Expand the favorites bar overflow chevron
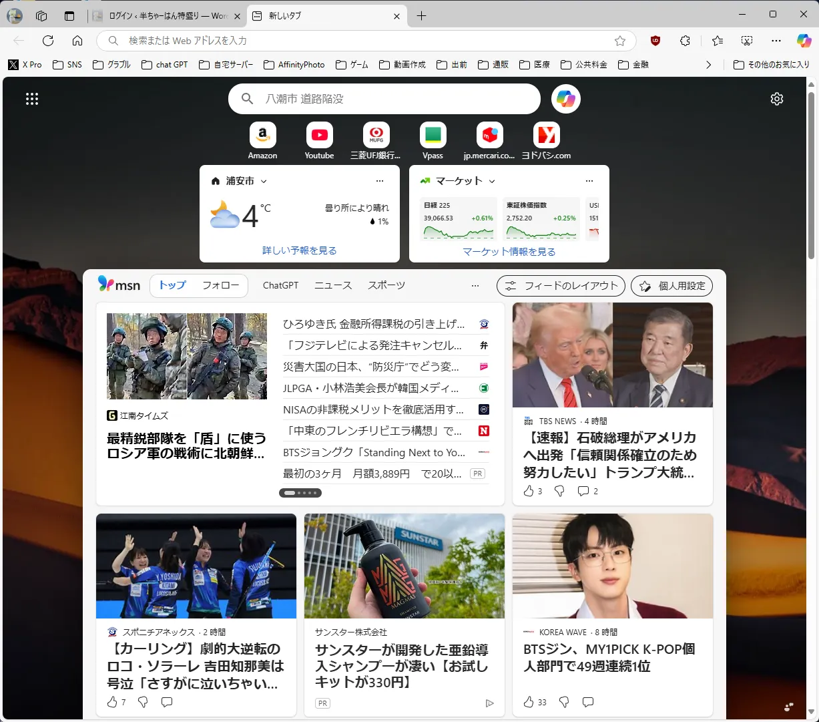The height and width of the screenshot is (722, 819). click(x=708, y=65)
